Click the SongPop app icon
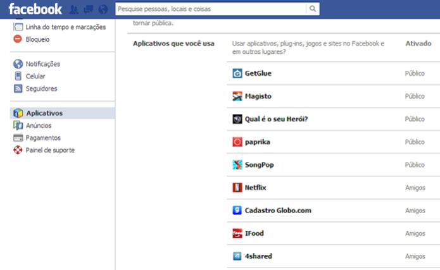 [x=237, y=165]
